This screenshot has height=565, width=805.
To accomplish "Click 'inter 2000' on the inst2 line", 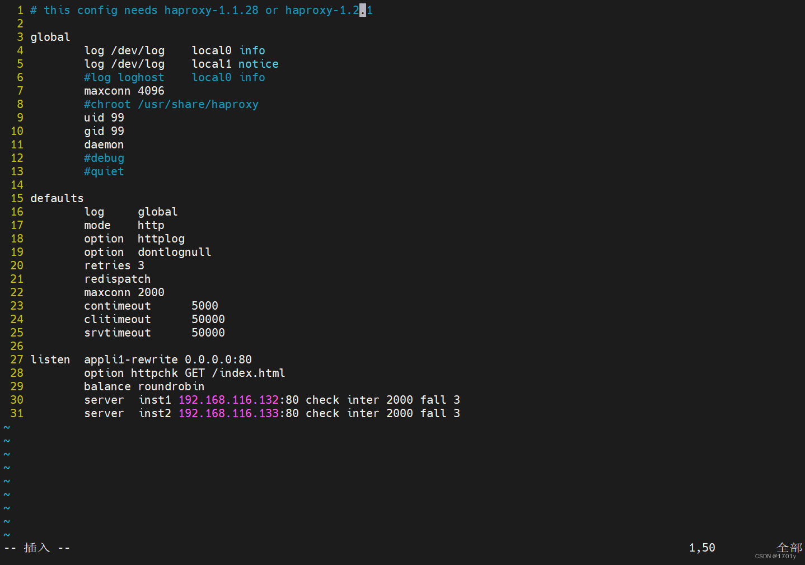I will (x=380, y=413).
